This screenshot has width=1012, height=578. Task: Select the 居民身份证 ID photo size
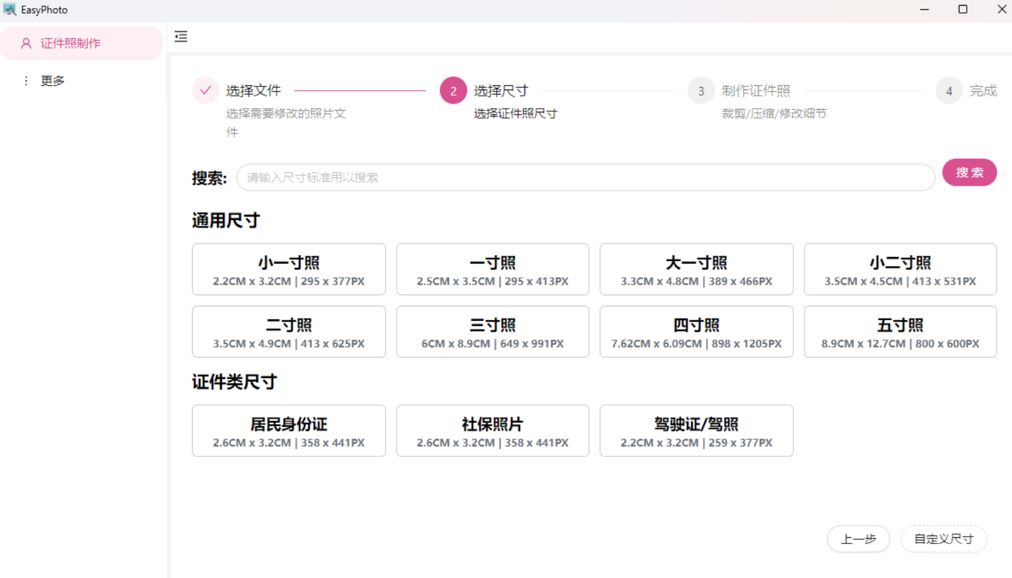coord(289,430)
